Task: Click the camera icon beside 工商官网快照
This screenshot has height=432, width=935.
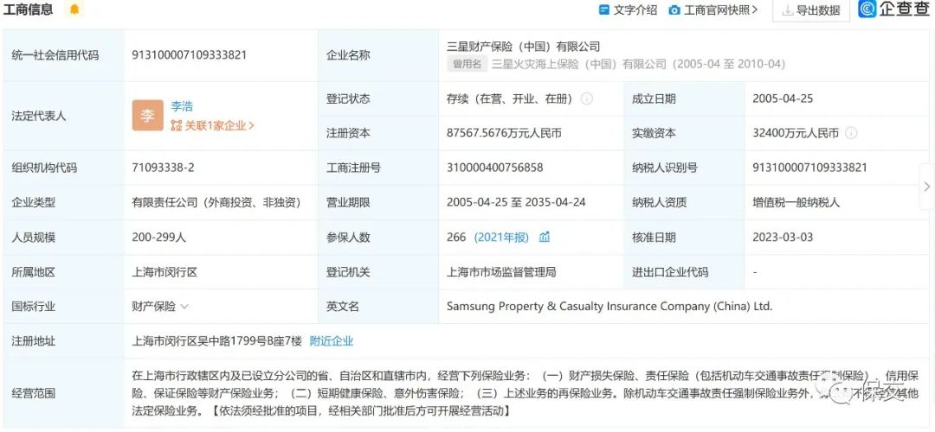Action: click(x=674, y=10)
